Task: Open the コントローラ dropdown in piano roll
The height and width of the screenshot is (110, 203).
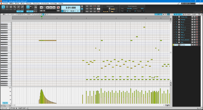Action: click(x=21, y=14)
